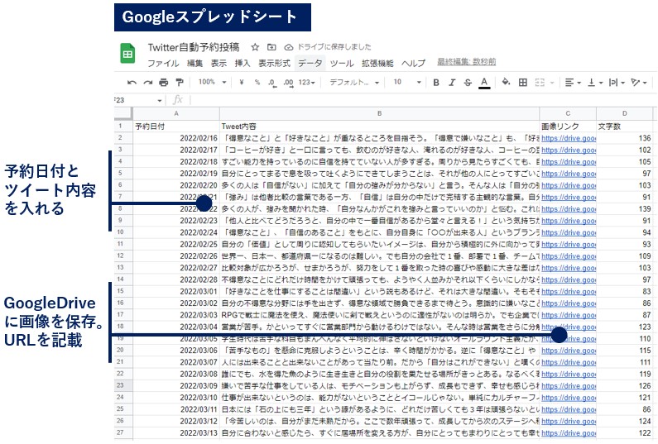Viewport: 658px width, 444px height.
Task: Open text rotation dropdown
Action: click(x=639, y=83)
